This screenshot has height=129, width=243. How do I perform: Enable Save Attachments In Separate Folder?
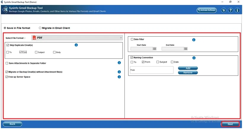[x=7, y=63]
